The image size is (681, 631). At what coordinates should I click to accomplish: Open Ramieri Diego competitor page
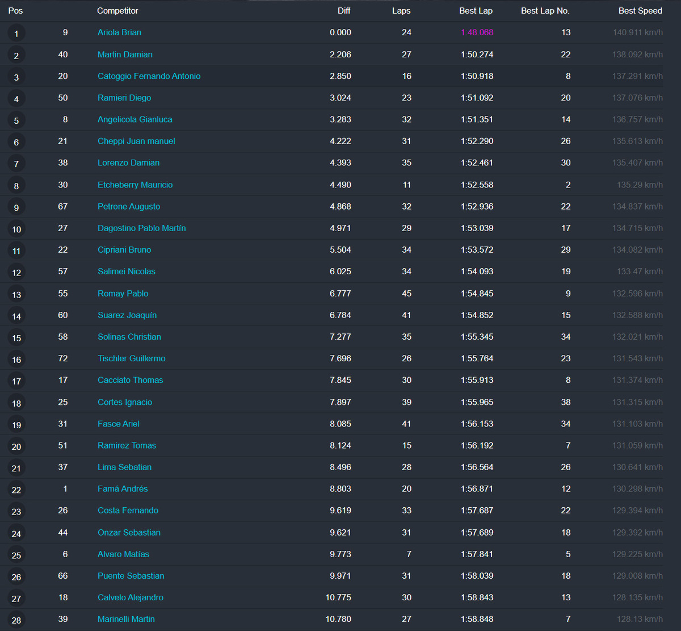(124, 98)
